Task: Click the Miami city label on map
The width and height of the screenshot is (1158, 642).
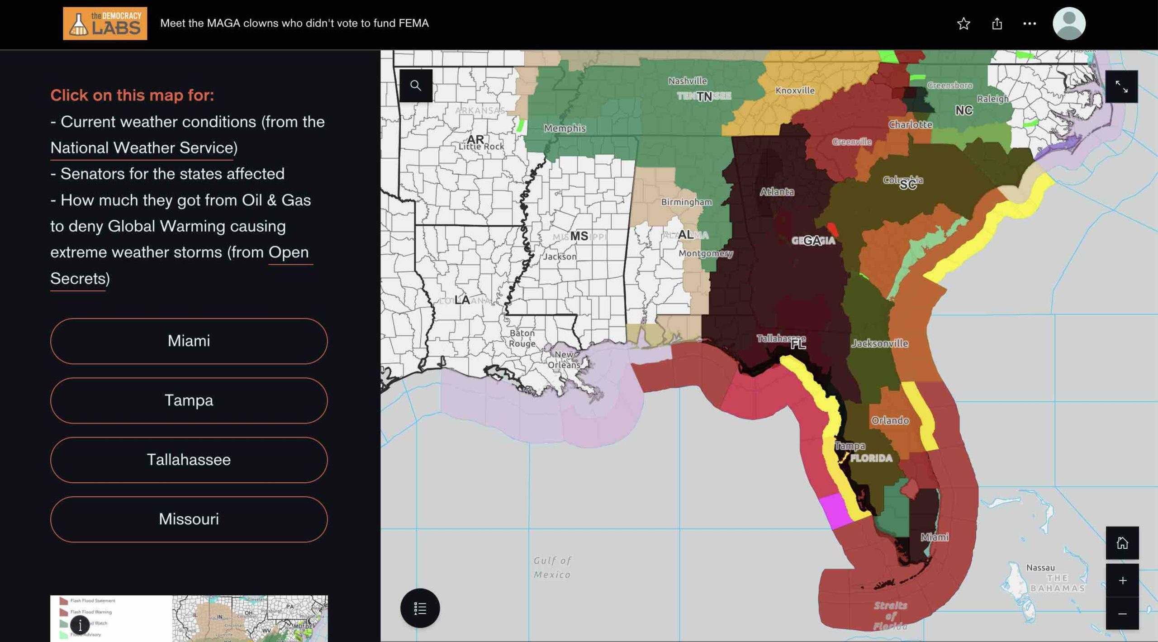Action: point(935,537)
